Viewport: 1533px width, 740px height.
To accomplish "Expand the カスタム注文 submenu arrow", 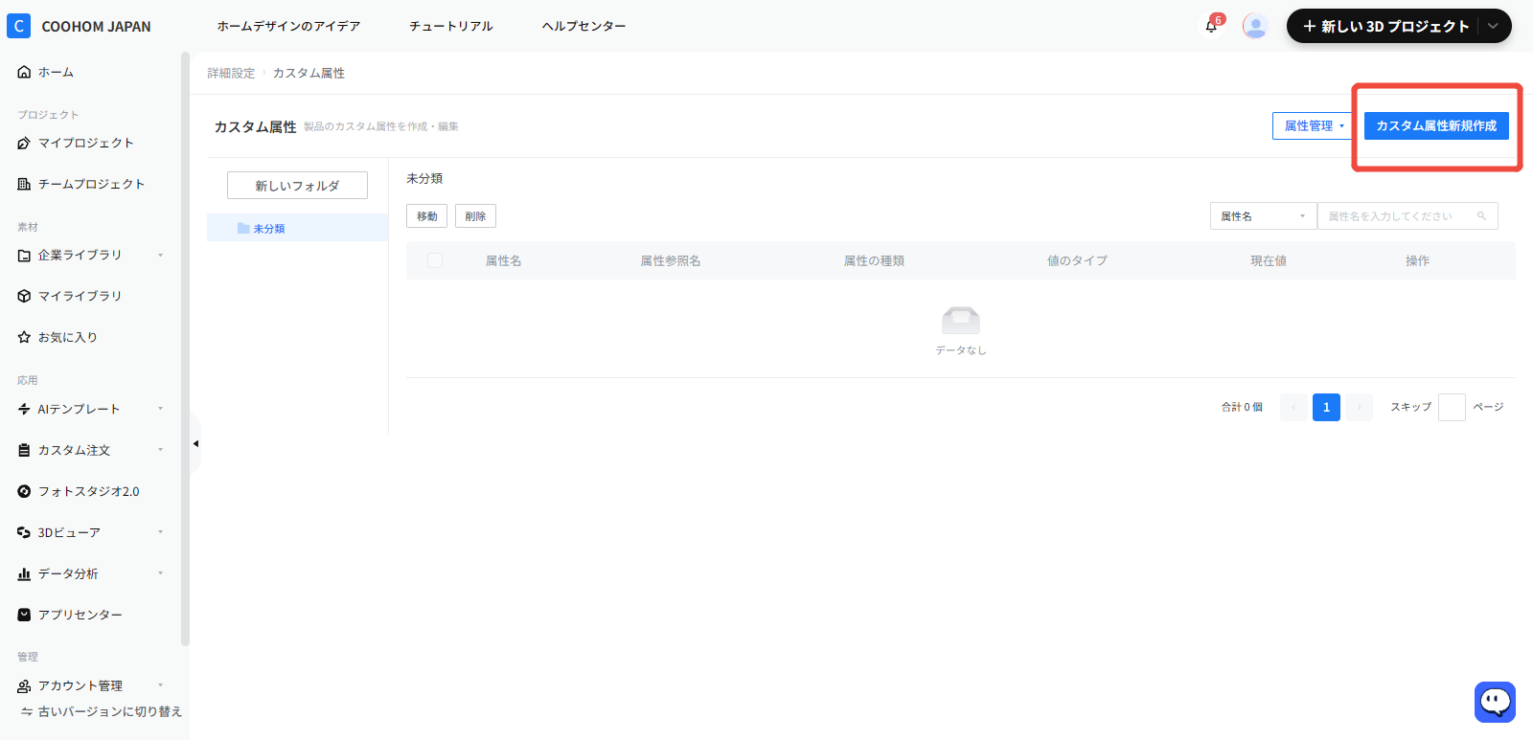I will coord(160,450).
